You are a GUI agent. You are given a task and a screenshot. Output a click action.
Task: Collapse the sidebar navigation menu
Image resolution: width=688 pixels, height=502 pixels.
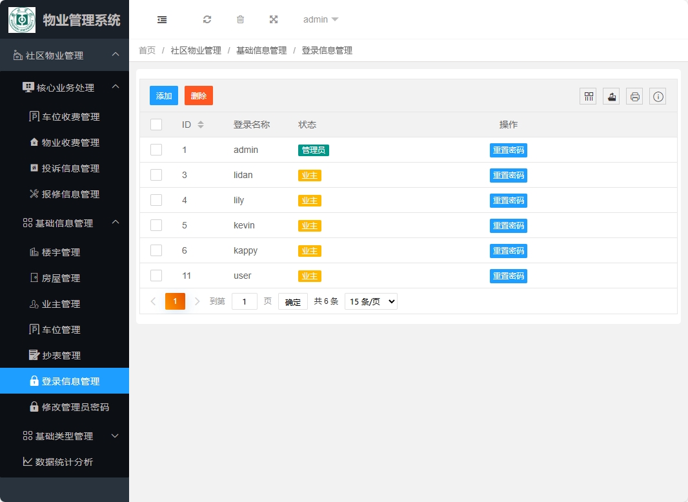pos(162,19)
